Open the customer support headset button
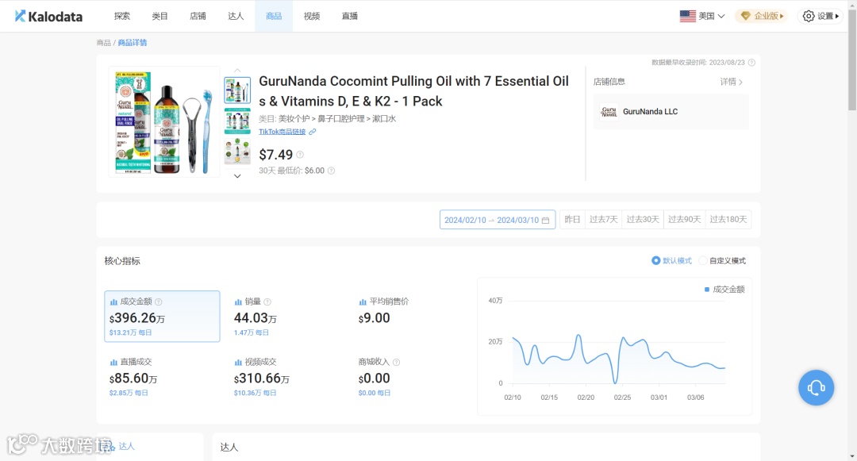The image size is (857, 461). pos(816,388)
